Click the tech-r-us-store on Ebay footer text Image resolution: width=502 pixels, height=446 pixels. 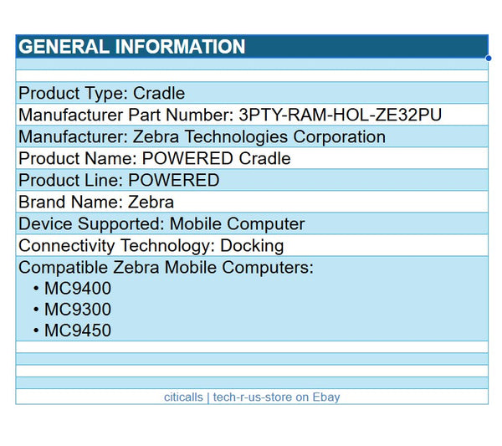tap(277, 397)
